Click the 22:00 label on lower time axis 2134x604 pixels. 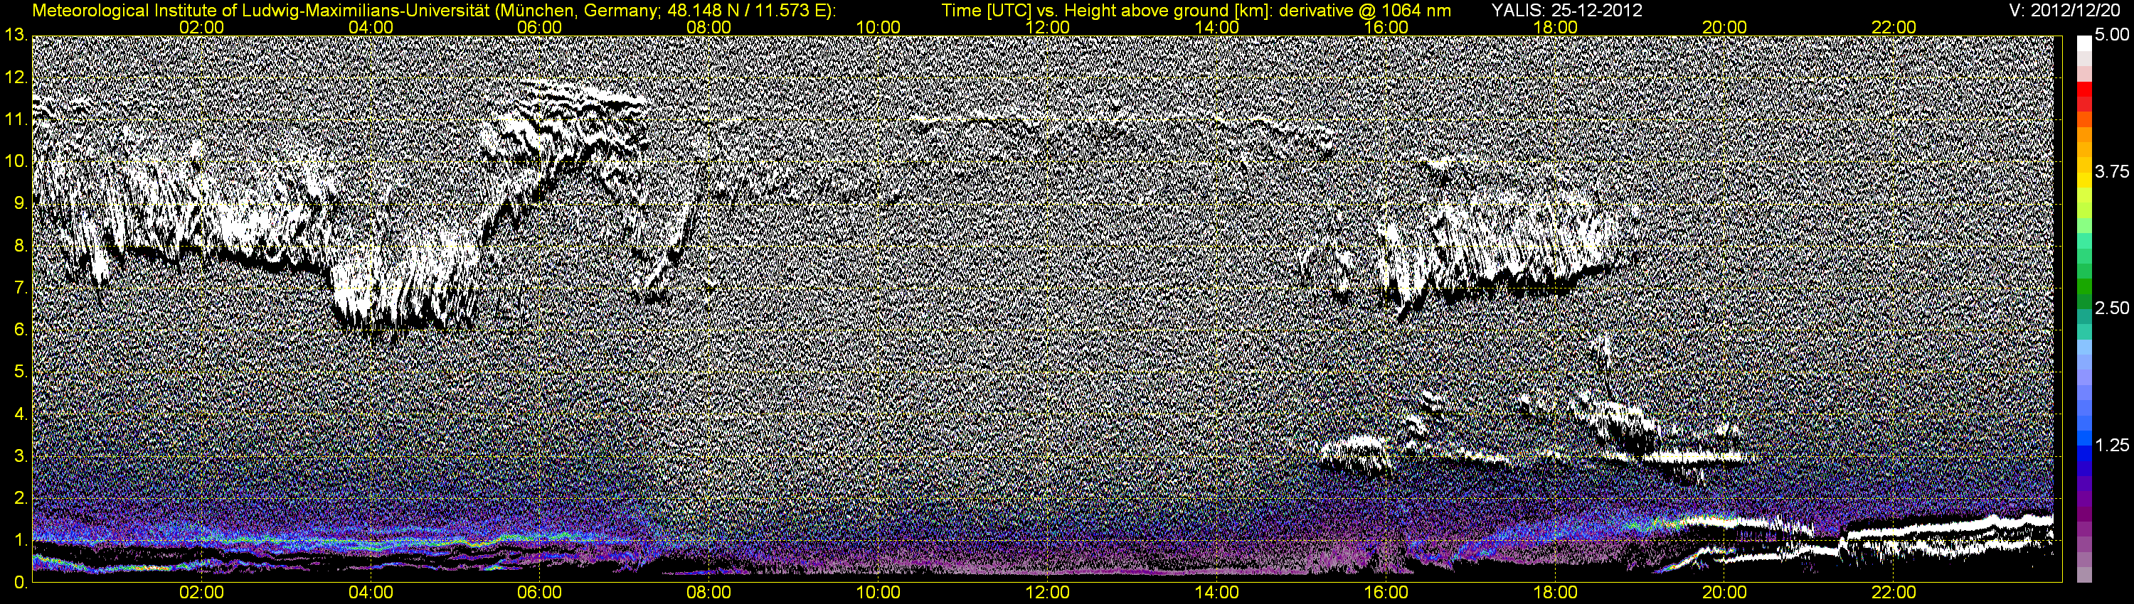[1894, 593]
